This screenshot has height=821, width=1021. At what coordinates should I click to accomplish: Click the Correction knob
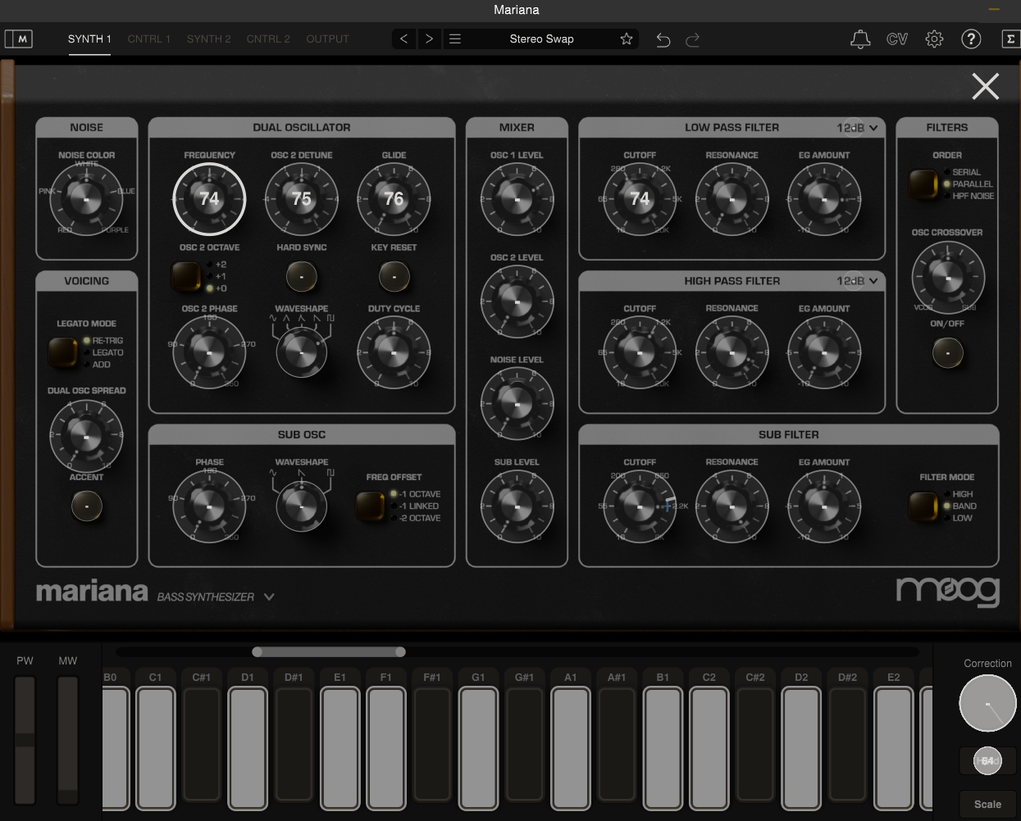pyautogui.click(x=987, y=703)
